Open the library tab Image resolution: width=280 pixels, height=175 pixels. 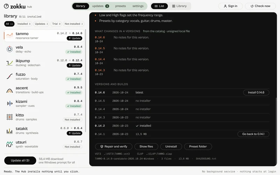click(x=80, y=6)
